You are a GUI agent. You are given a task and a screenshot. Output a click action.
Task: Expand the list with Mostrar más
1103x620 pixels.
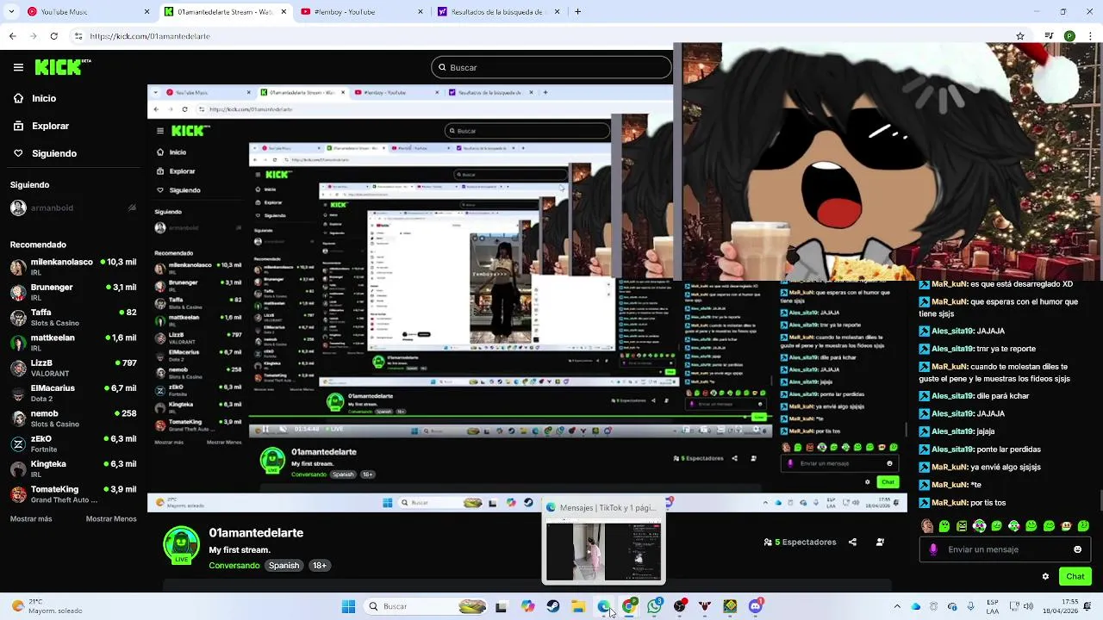31,519
